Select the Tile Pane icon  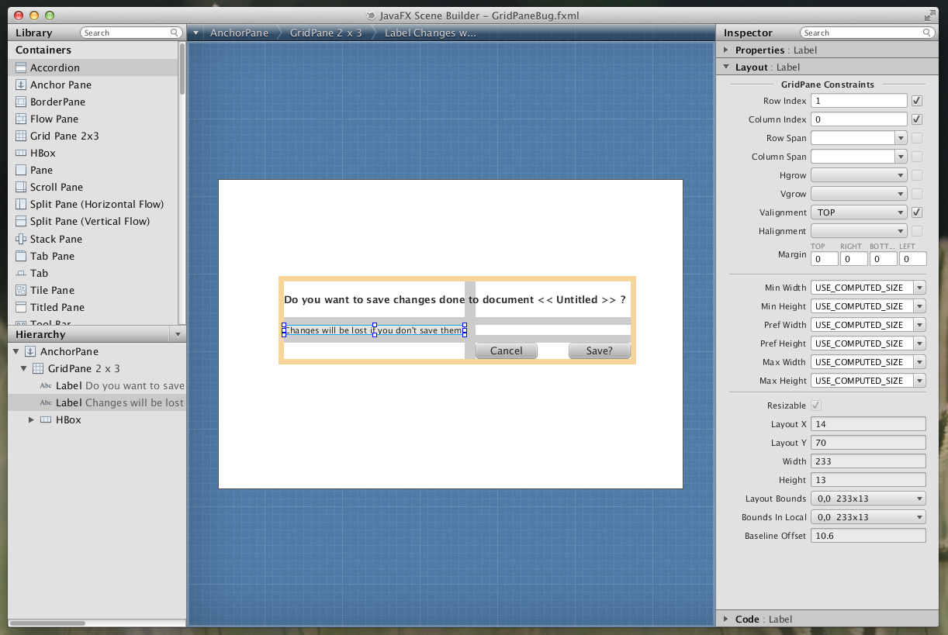tap(21, 291)
